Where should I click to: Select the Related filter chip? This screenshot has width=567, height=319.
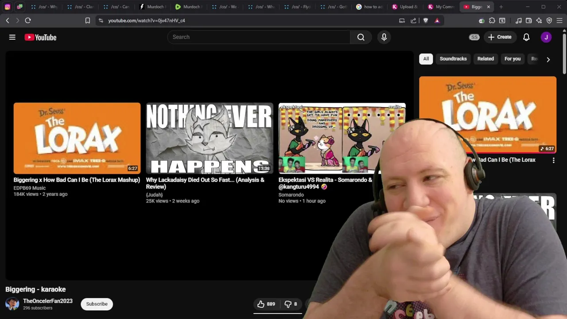[485, 59]
